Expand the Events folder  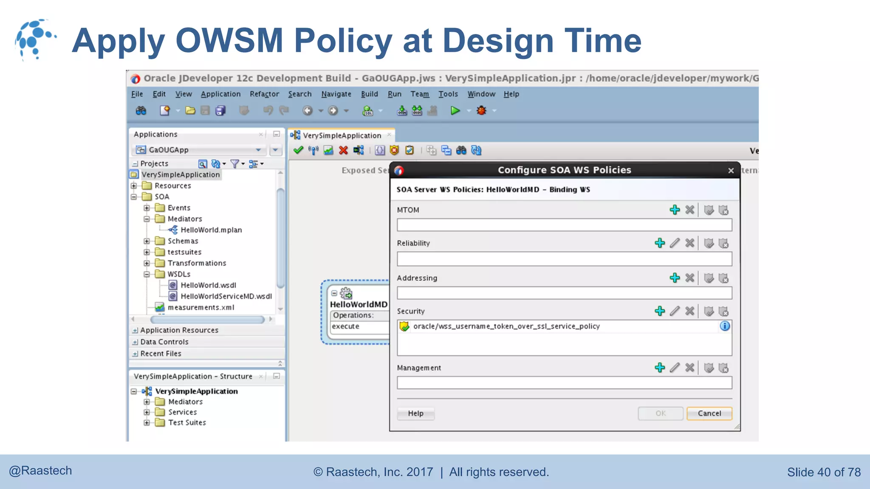147,208
